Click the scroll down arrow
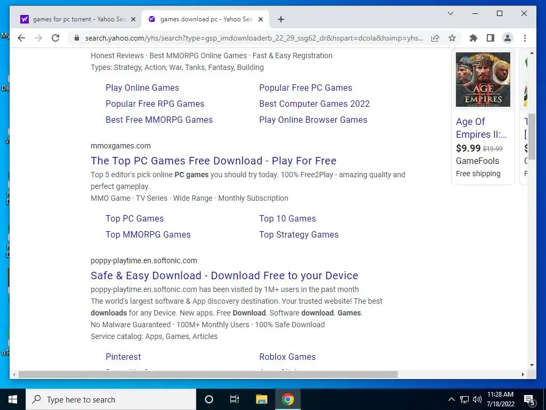The height and width of the screenshot is (410, 546). click(532, 365)
